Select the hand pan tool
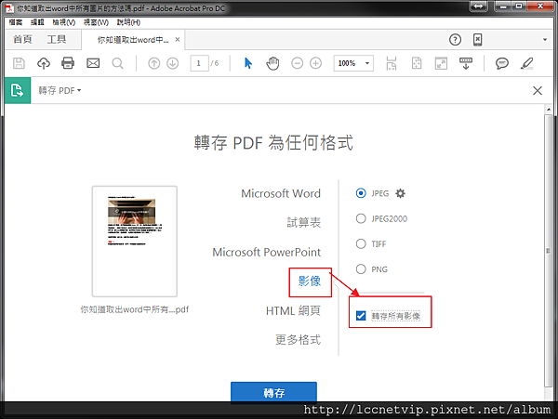Screen dimensions: 558x419 (x=273, y=63)
